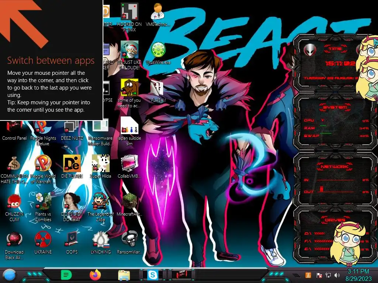Click the SWAP usage row in SYSTEM gadget
The image size is (378, 283).
pyautogui.click(x=336, y=136)
